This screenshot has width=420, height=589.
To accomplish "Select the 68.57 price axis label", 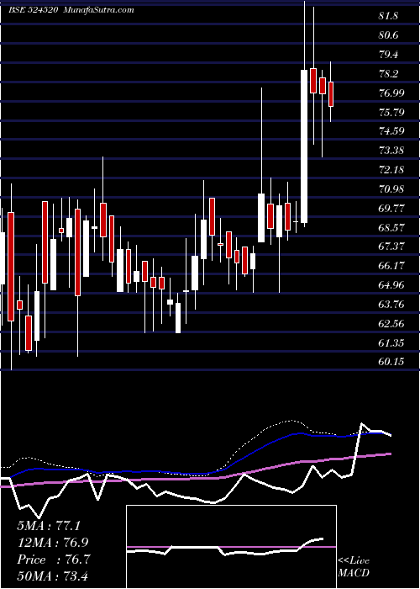I will (391, 227).
